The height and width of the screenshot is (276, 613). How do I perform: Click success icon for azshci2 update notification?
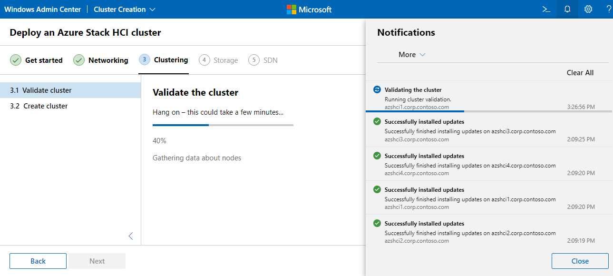(x=377, y=223)
